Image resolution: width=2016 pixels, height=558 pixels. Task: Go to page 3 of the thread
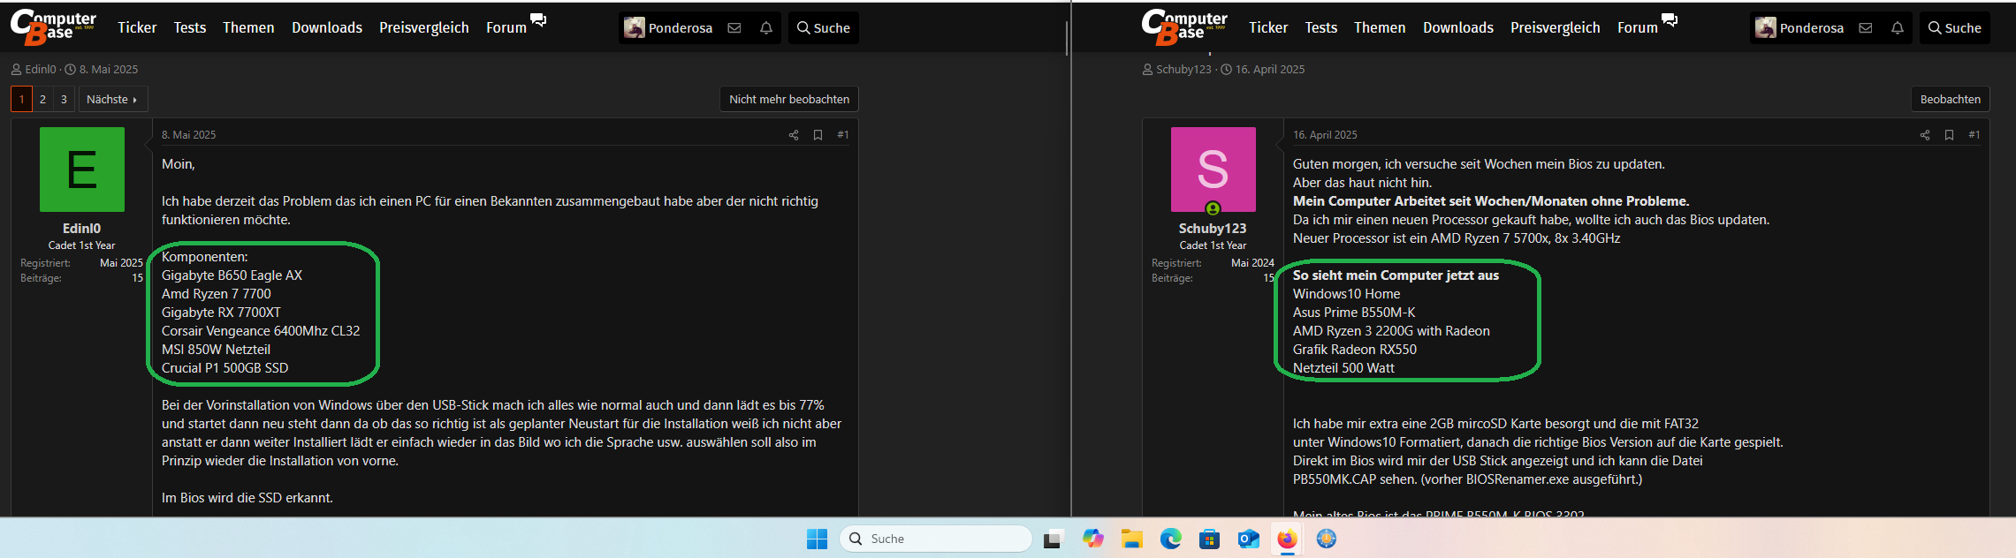click(64, 100)
